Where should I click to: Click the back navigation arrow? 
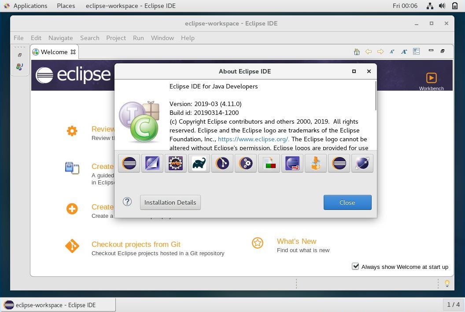click(369, 51)
